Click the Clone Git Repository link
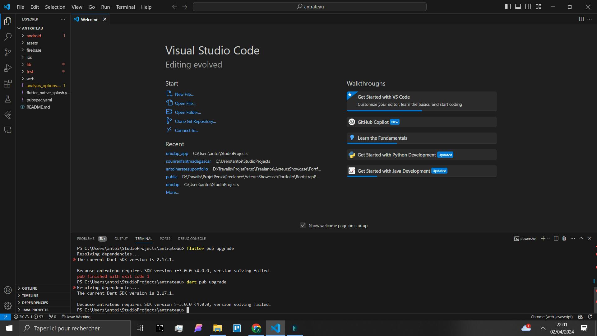The image size is (597, 336). coord(195,121)
